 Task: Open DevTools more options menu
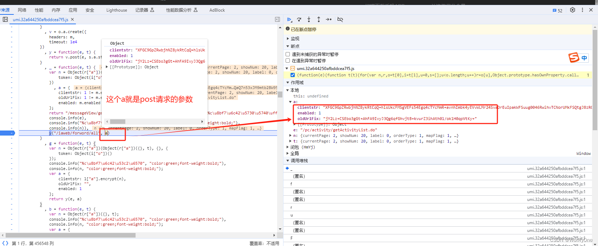click(582, 10)
